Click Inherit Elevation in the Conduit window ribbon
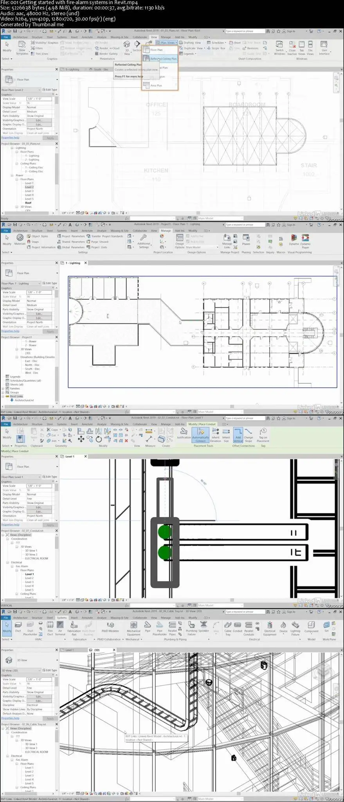This screenshot has height=802, width=344. (216, 435)
